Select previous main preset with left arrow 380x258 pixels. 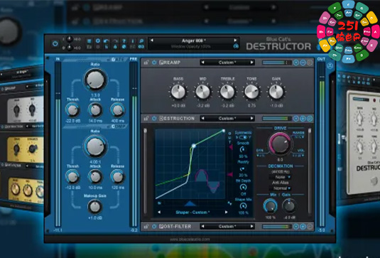point(152,41)
